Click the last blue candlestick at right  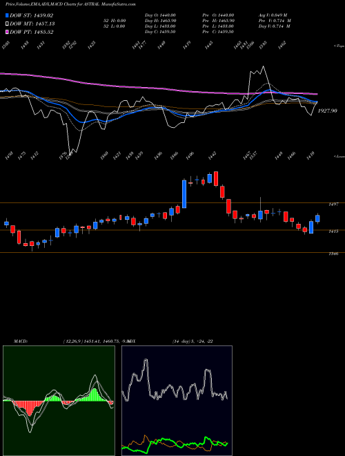point(317,219)
